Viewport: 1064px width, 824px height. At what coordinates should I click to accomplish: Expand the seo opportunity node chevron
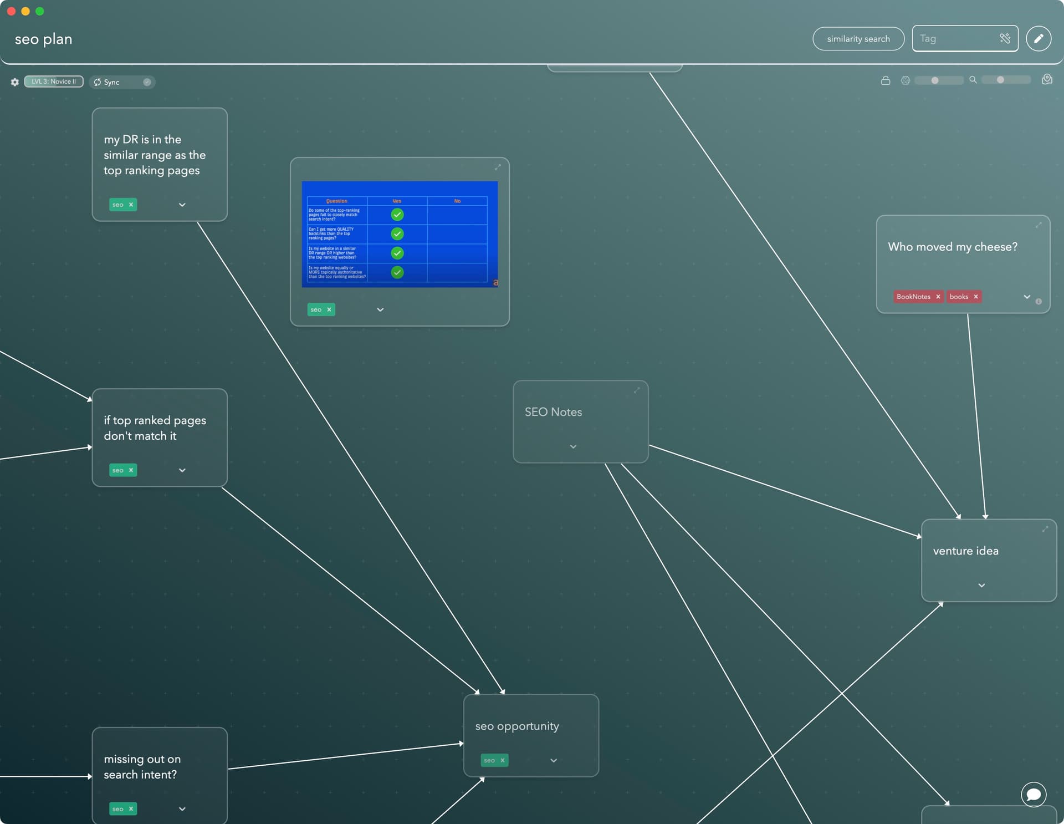554,760
